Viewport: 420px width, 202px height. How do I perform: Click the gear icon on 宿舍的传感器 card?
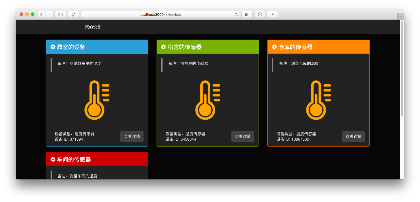(x=164, y=47)
